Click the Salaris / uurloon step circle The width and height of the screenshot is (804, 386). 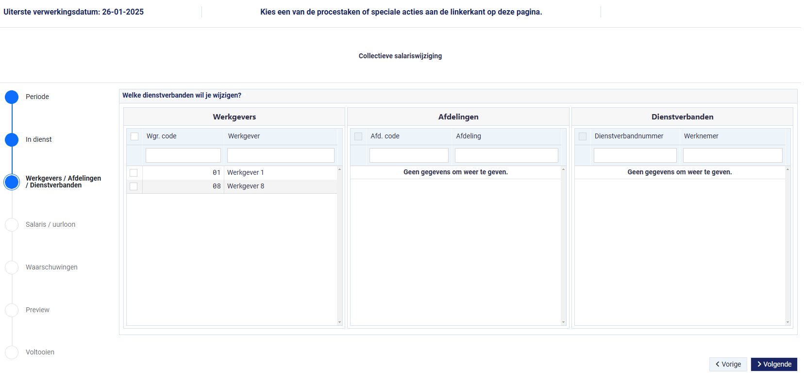pos(12,225)
